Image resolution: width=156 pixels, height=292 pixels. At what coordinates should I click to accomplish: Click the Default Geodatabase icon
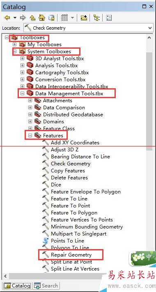click(51, 18)
